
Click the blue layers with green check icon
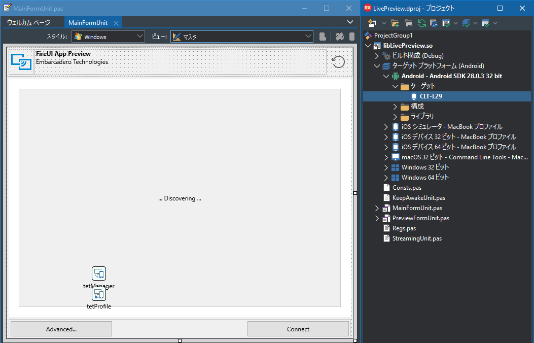[x=466, y=23]
